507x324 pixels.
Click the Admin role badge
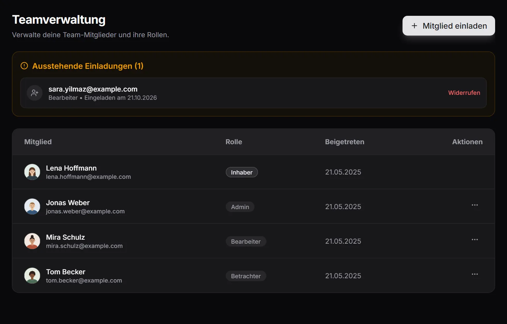pyautogui.click(x=240, y=207)
